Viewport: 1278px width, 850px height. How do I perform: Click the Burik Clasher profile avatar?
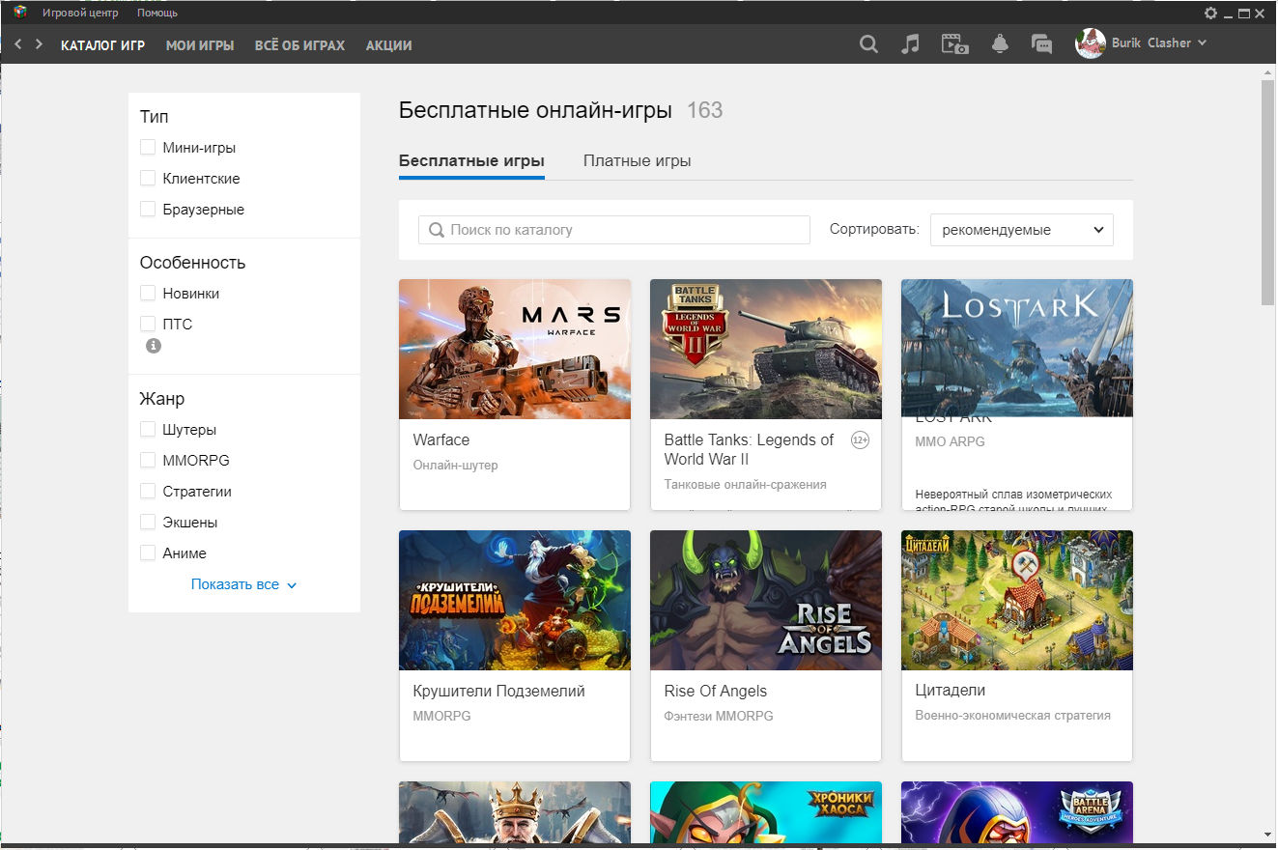(x=1090, y=42)
